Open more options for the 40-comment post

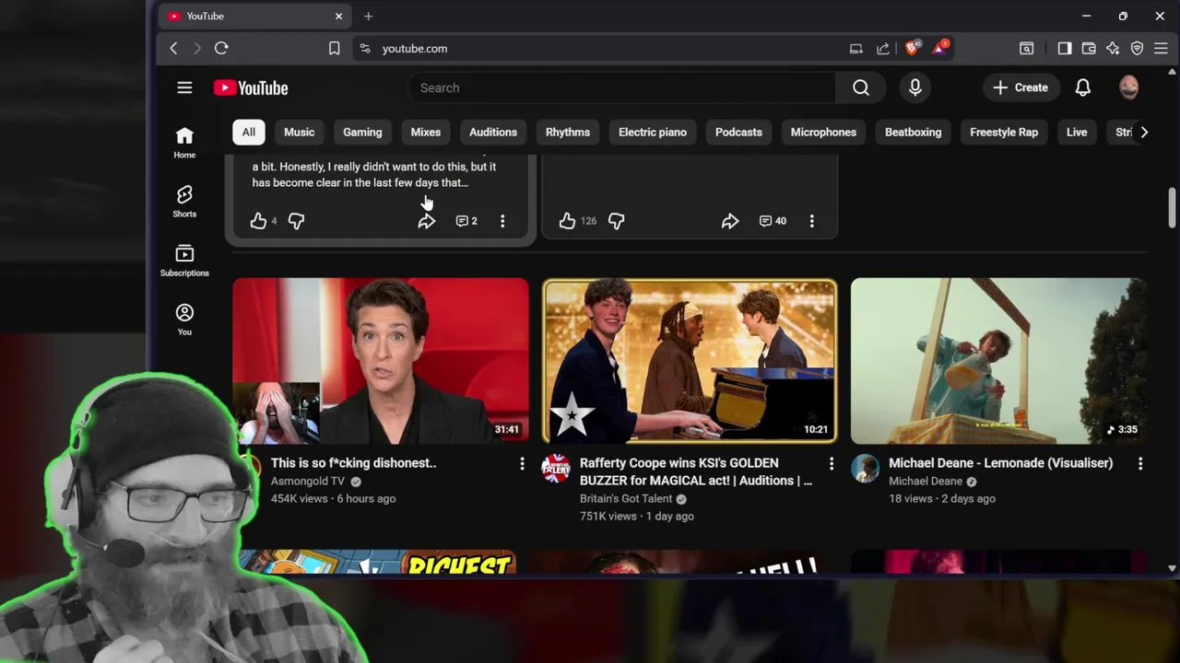point(812,221)
